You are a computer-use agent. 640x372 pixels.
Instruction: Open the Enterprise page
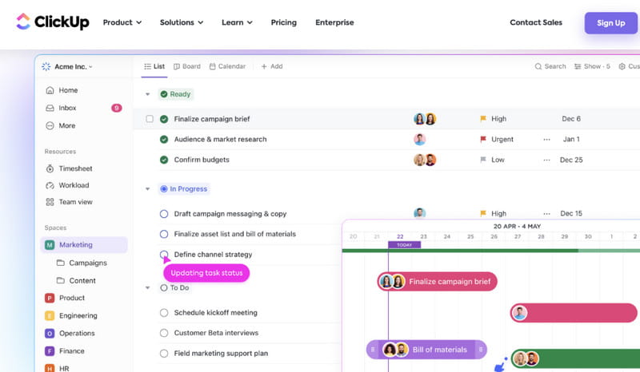334,22
